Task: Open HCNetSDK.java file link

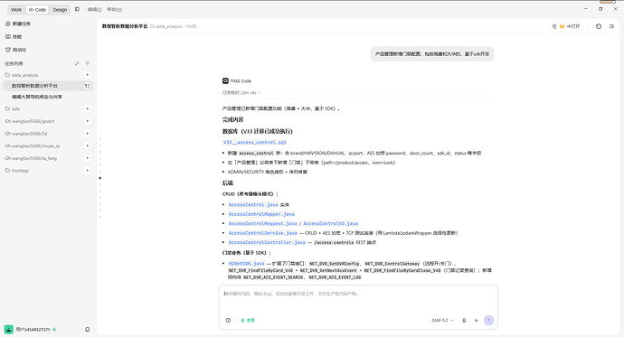Action: 246,264
